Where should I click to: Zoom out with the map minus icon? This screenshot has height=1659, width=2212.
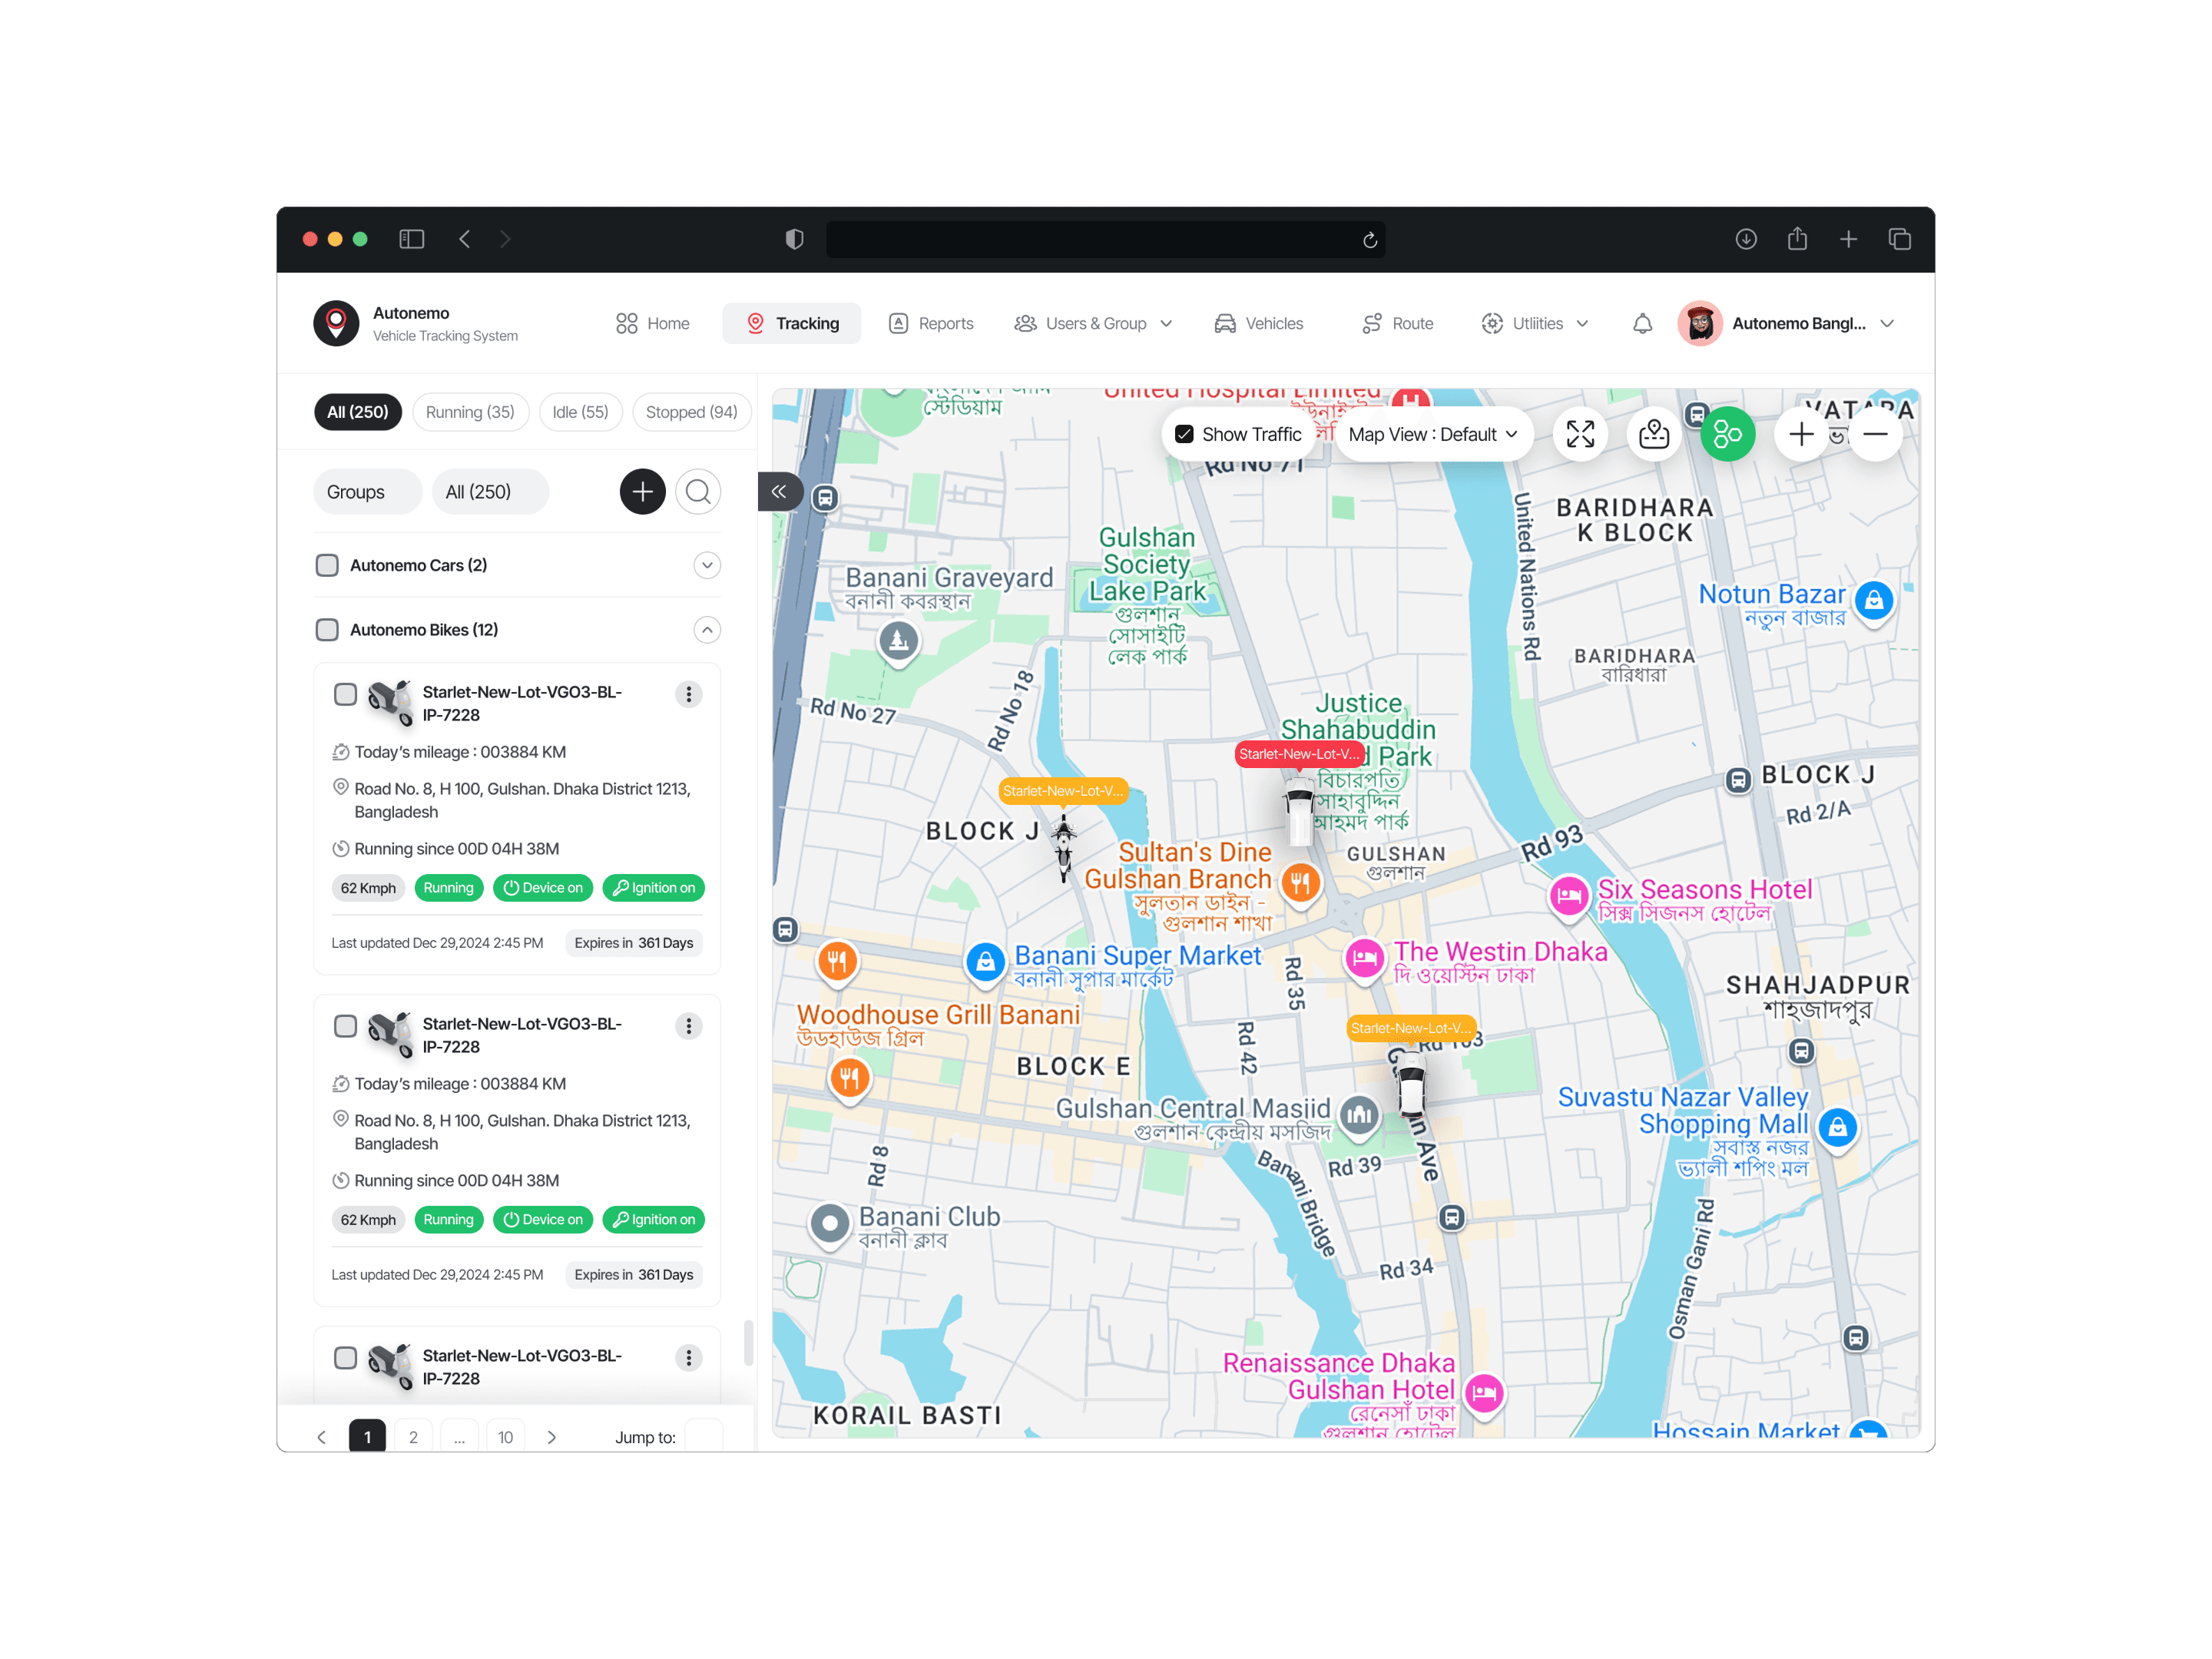[x=1875, y=434]
